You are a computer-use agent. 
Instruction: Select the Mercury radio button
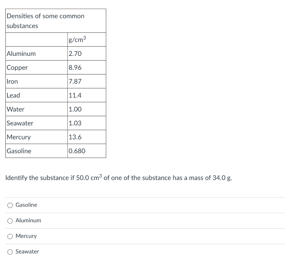coord(10,236)
